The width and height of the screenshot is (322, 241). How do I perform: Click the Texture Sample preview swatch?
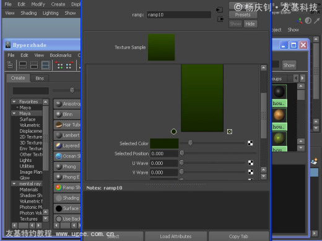[162, 48]
